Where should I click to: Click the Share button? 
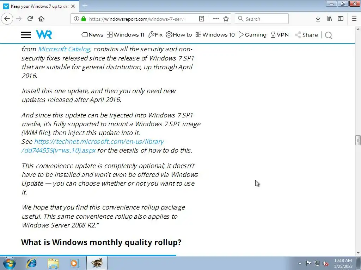coord(306,35)
